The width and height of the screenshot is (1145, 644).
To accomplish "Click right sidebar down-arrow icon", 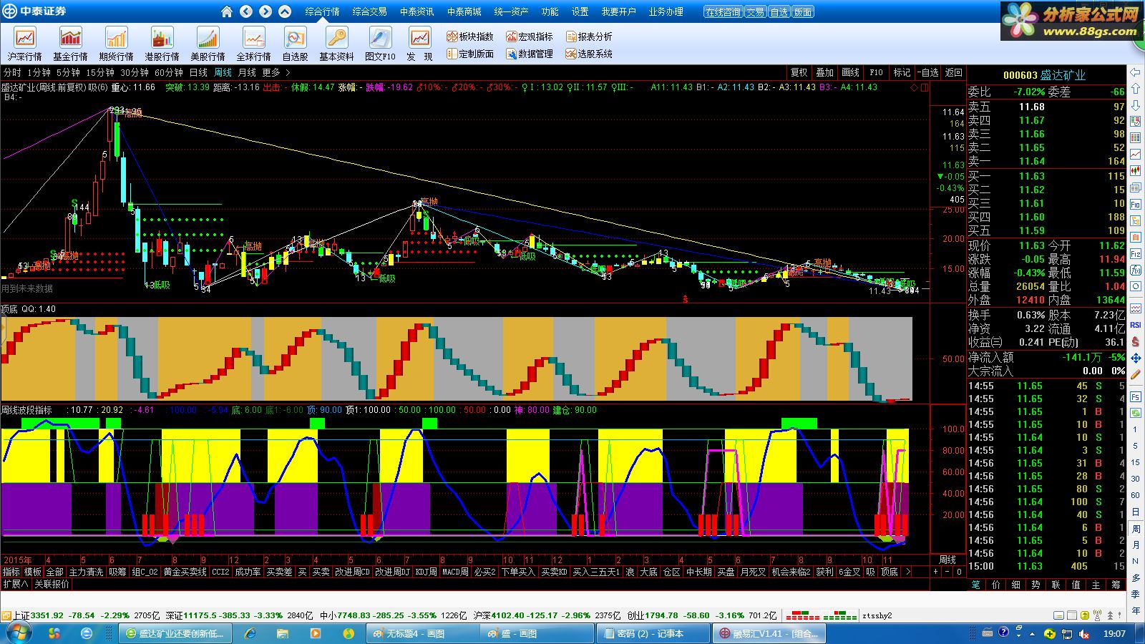I will click(1136, 105).
